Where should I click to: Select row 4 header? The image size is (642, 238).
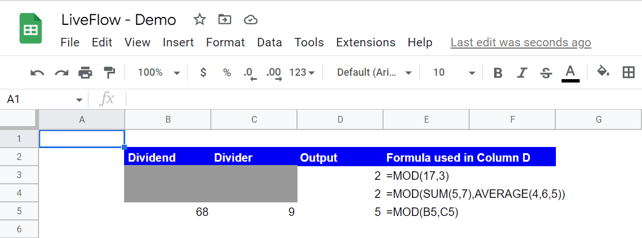pos(19,193)
